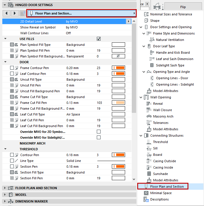This screenshot has height=206, width=204.
Task: Open the Frame Cut Fill Pen swatch
Action: [x=118, y=103]
